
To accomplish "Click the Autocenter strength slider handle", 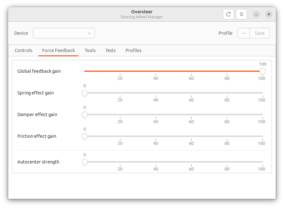I will click(x=85, y=162).
